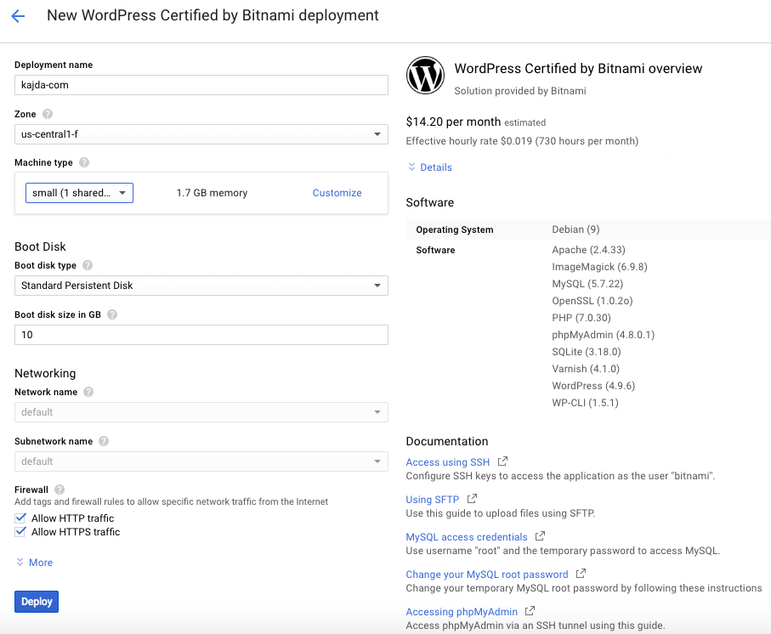Image resolution: width=771 pixels, height=634 pixels.
Task: Click the Machine type help icon
Action: click(84, 162)
